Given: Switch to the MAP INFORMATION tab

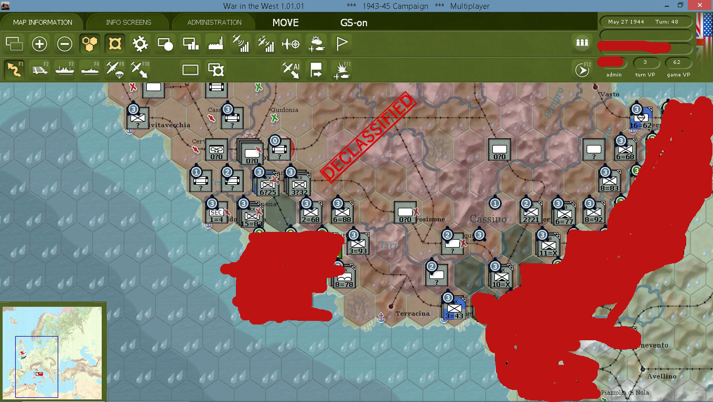Looking at the screenshot, I should (x=43, y=23).
